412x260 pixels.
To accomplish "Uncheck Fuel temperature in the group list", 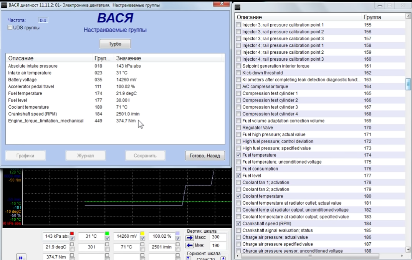I will pos(238,155).
